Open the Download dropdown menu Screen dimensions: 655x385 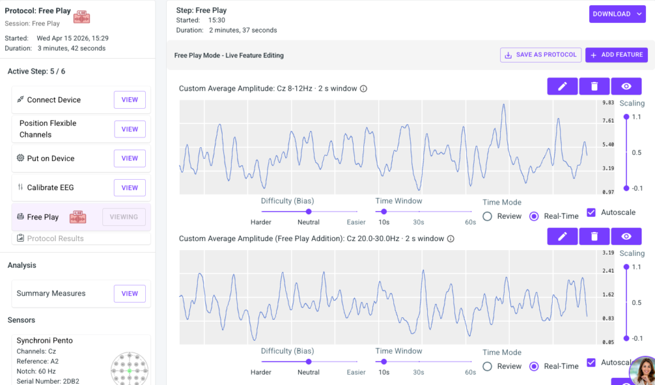tap(617, 14)
